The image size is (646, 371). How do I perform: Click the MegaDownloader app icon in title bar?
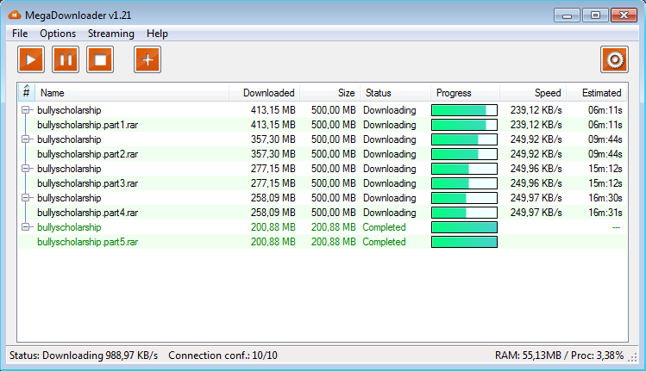15,15
